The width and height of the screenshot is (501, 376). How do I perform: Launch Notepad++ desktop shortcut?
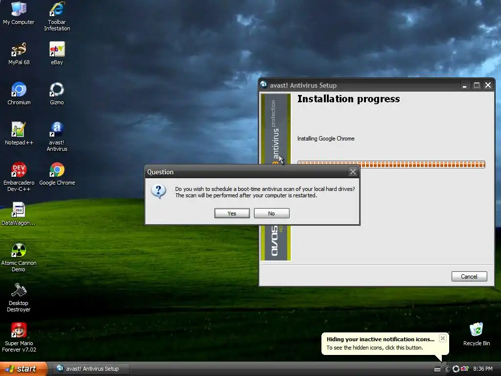coord(19,134)
